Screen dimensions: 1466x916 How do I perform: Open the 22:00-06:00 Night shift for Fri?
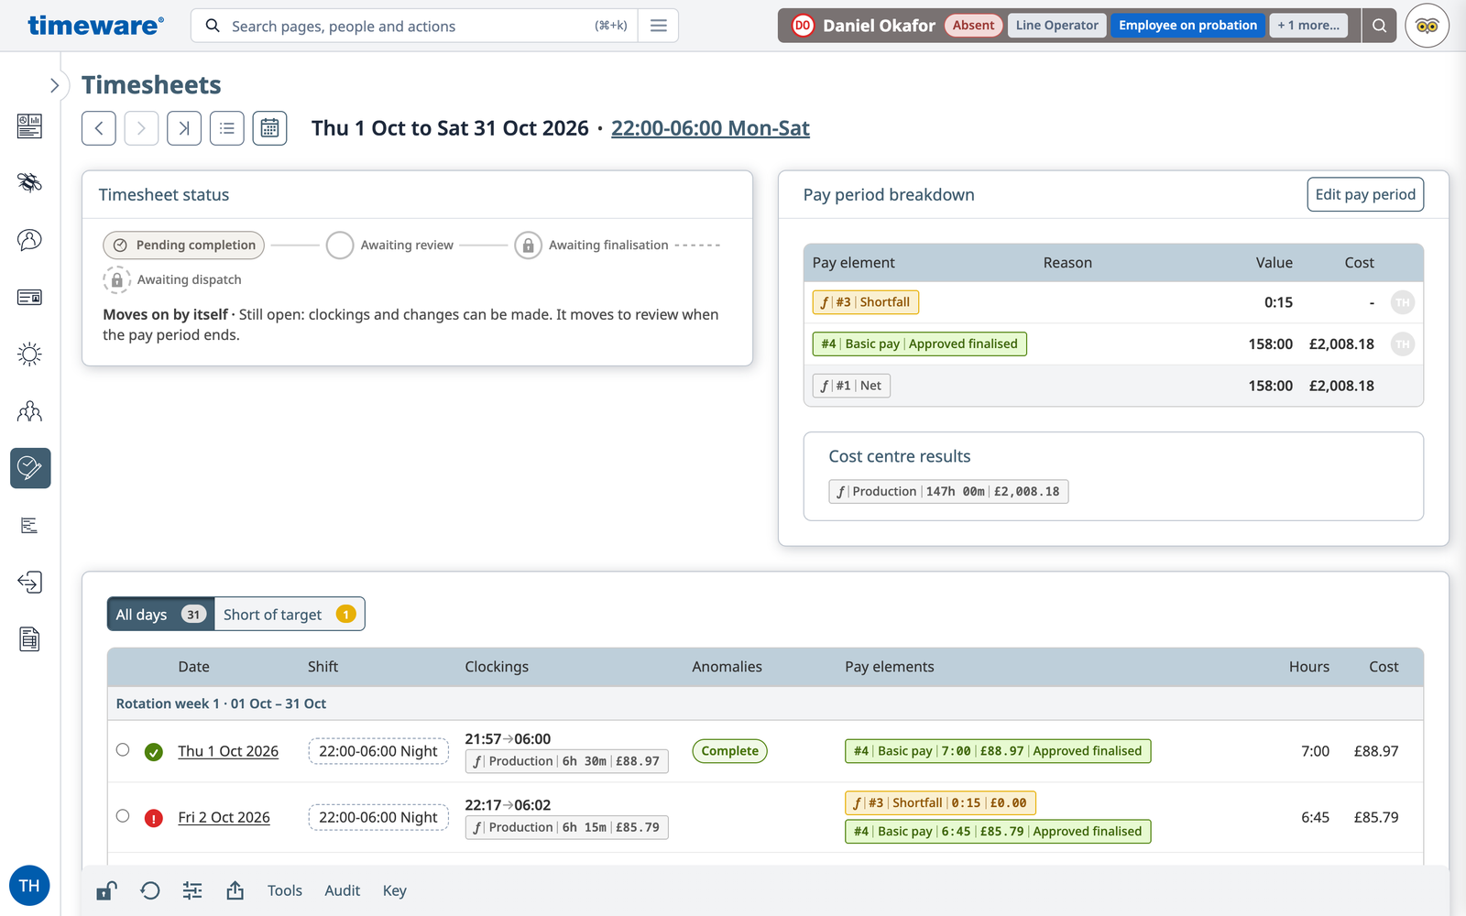(378, 817)
